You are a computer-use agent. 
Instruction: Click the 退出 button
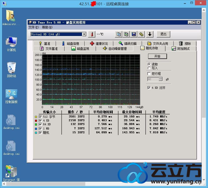[163, 34]
